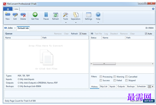This screenshot has width=156, height=105.
Task: Sort queue by Name column header
Action: click(x=23, y=38)
